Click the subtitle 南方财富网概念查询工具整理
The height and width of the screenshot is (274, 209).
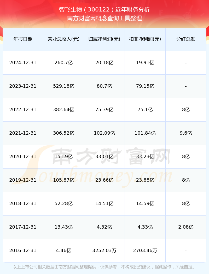(104, 18)
